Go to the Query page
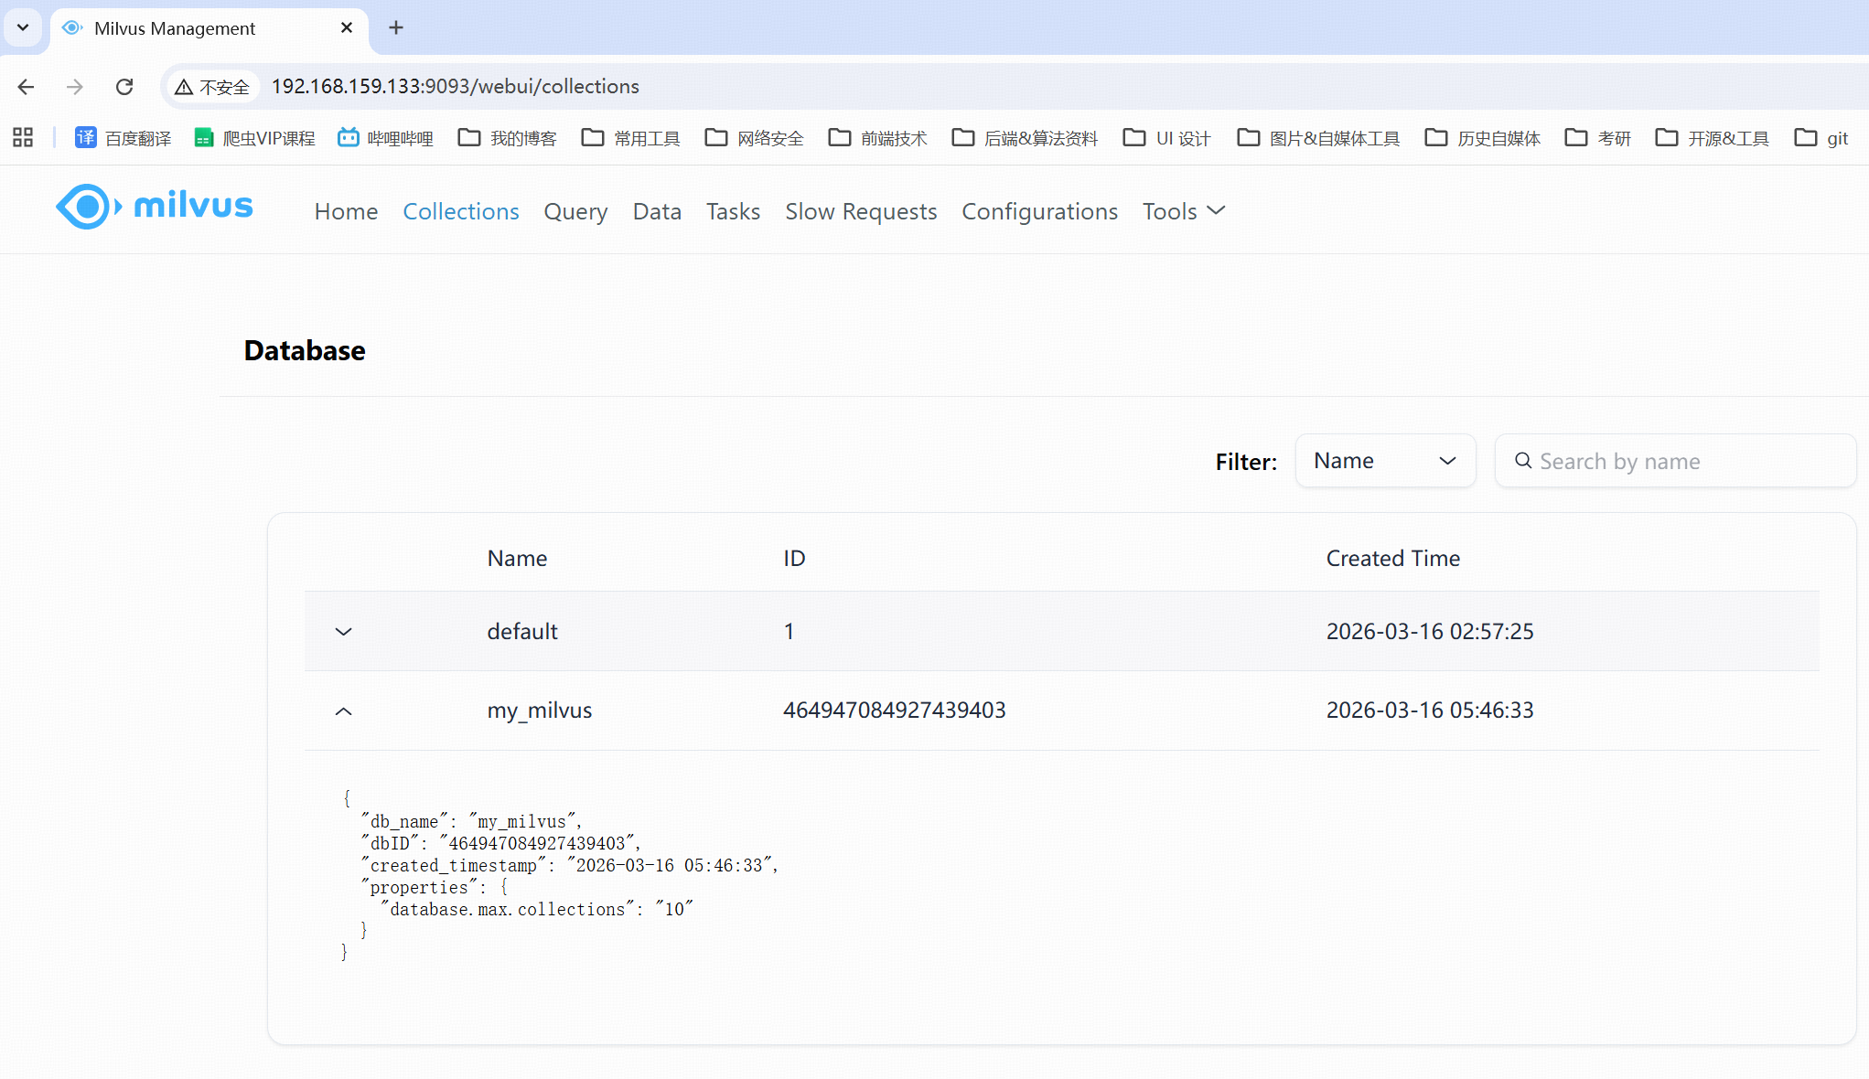The image size is (1869, 1079). click(x=575, y=211)
